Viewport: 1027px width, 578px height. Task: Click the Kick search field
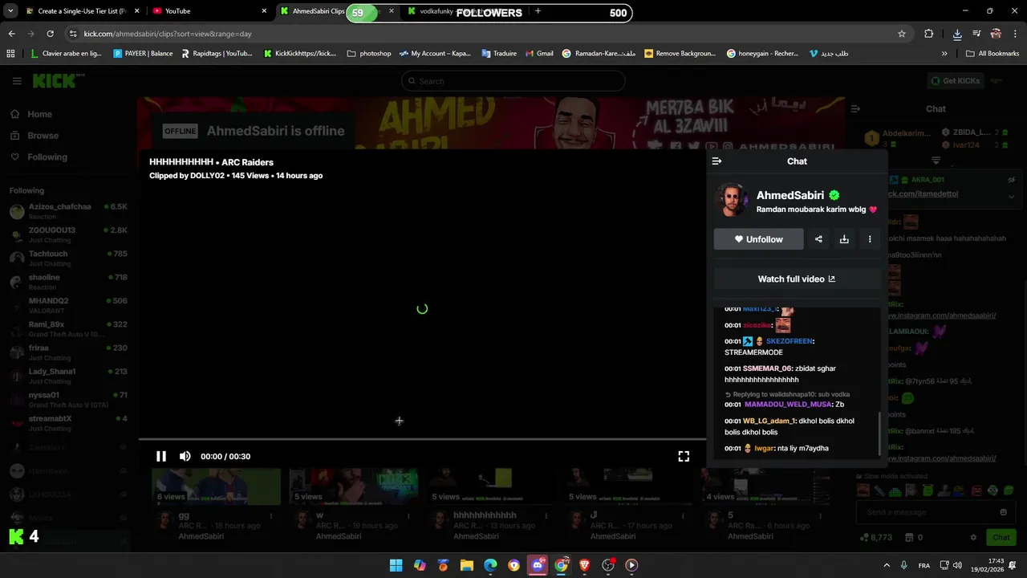coord(513,81)
